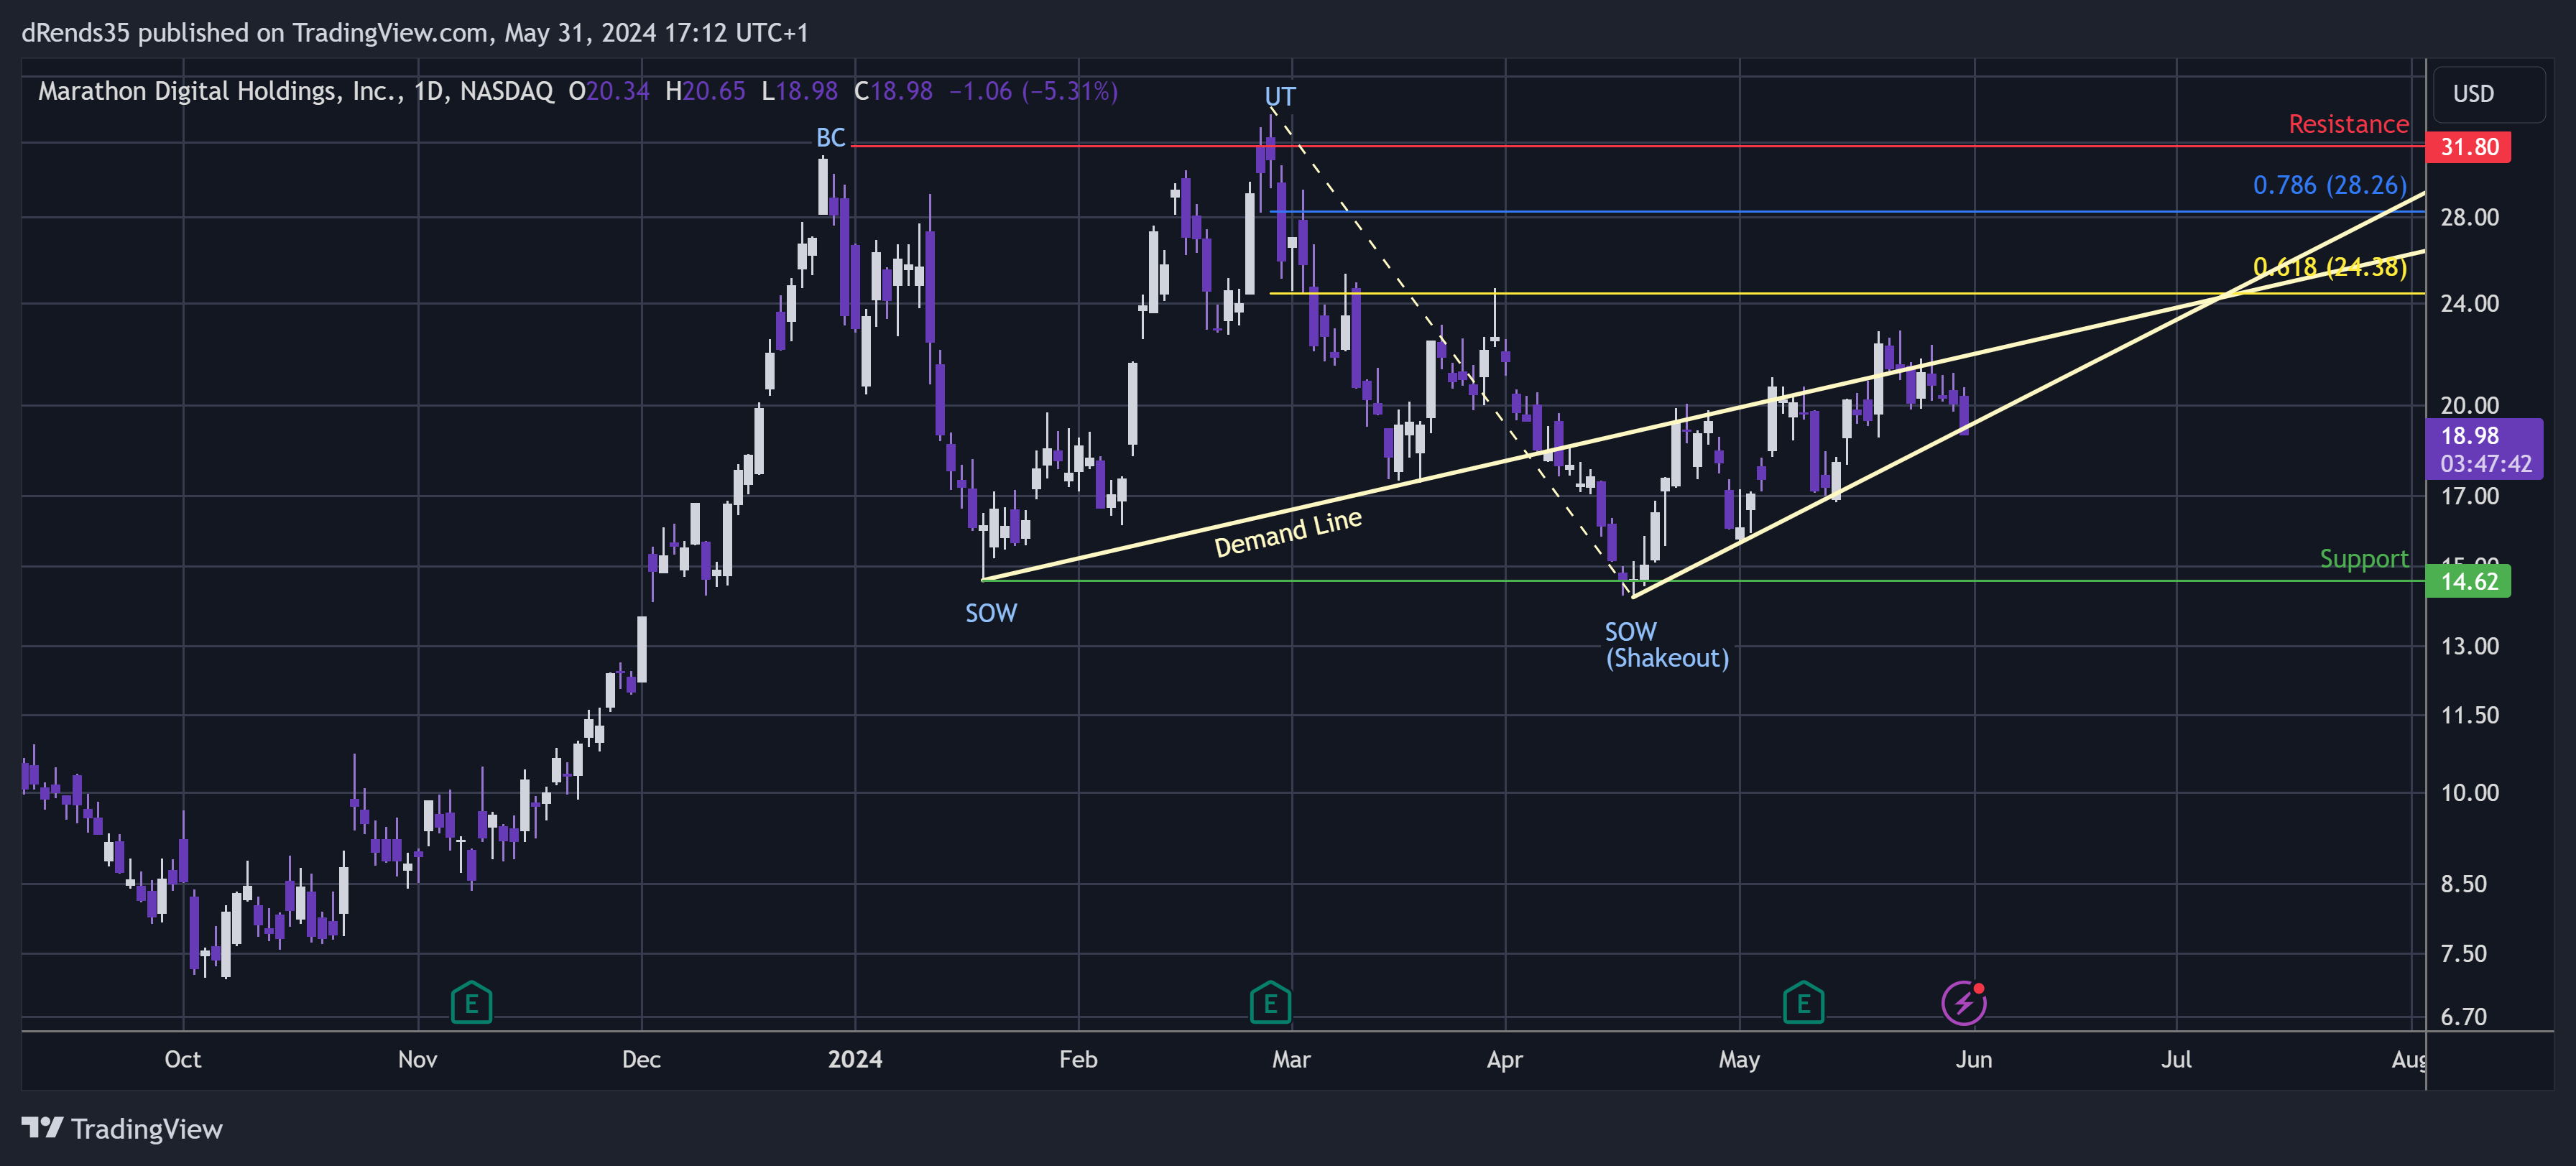2576x1166 pixels.
Task: Click the purple 18.98 current price label
Action: (2484, 449)
